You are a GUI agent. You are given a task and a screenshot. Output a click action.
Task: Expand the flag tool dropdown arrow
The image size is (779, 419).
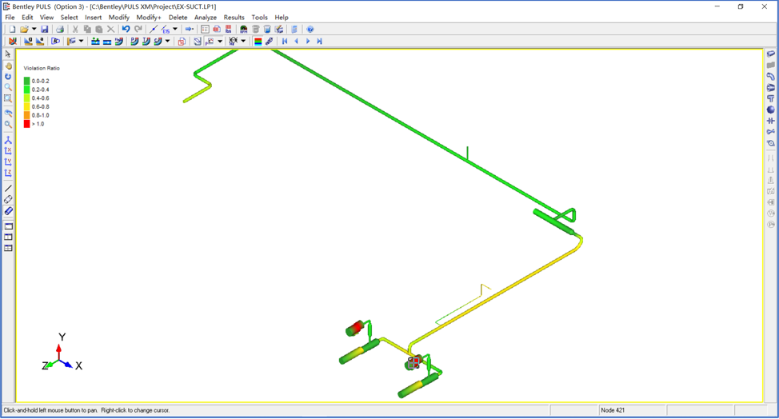tap(81, 42)
